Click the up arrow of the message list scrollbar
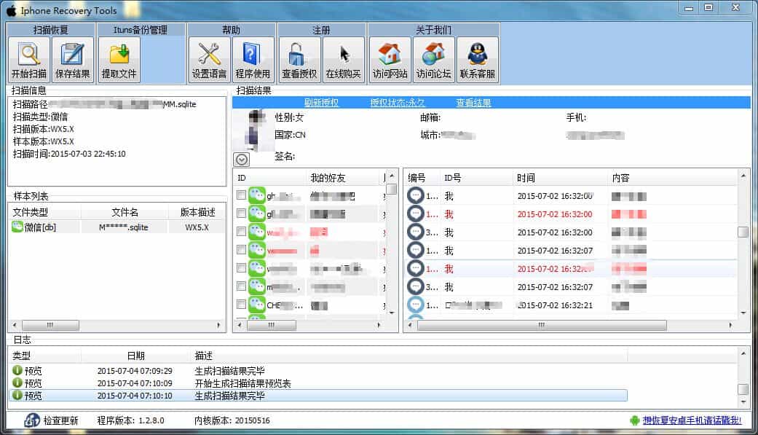The width and height of the screenshot is (758, 435). pyautogui.click(x=743, y=176)
